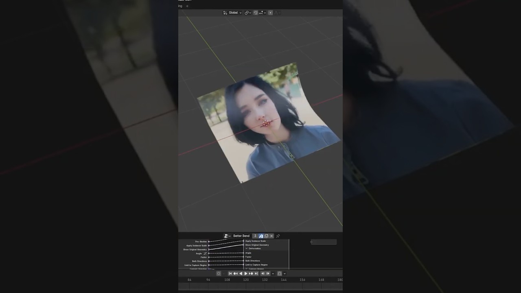Click Show Original Geometry in node
The width and height of the screenshot is (521, 293).
click(257, 245)
